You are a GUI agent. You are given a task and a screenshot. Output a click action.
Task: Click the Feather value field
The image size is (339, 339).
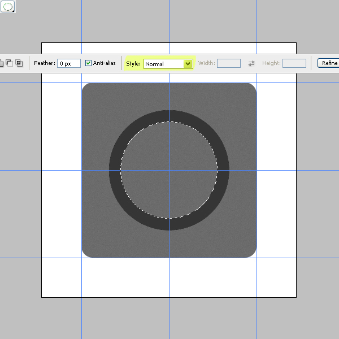(68, 63)
